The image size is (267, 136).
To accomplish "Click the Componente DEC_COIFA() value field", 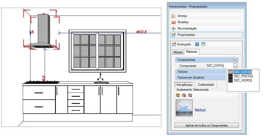I will point(219,66).
